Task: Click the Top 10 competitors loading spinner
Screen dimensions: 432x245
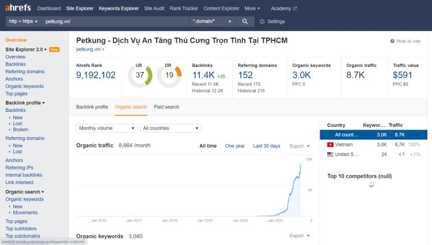Action: pyautogui.click(x=372, y=184)
